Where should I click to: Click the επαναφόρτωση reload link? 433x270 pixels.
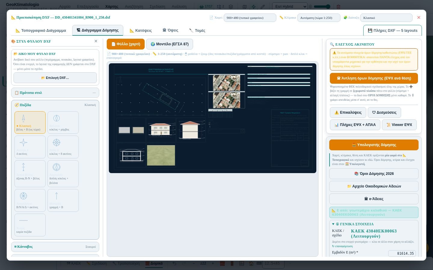point(342,246)
